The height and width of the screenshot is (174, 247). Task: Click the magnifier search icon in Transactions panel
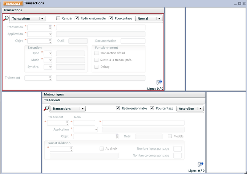click(6, 18)
